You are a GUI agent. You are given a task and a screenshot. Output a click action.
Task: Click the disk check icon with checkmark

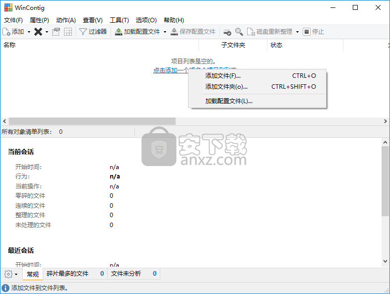point(227,32)
